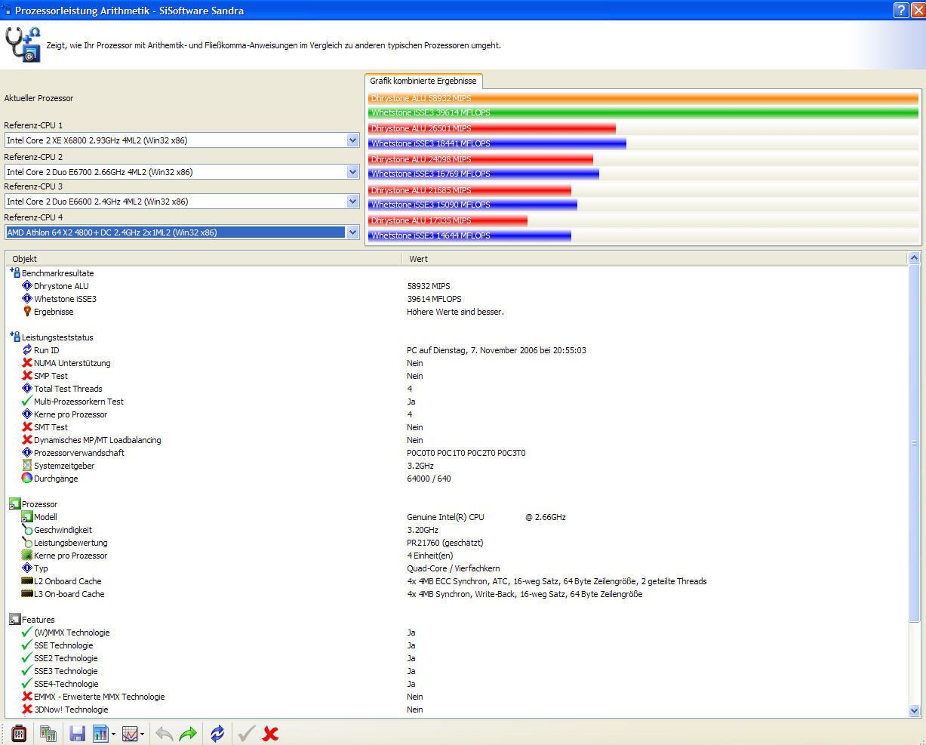The width and height of the screenshot is (926, 745).
Task: Click the chip icon beside L3 On-board Cache
Action: (27, 594)
